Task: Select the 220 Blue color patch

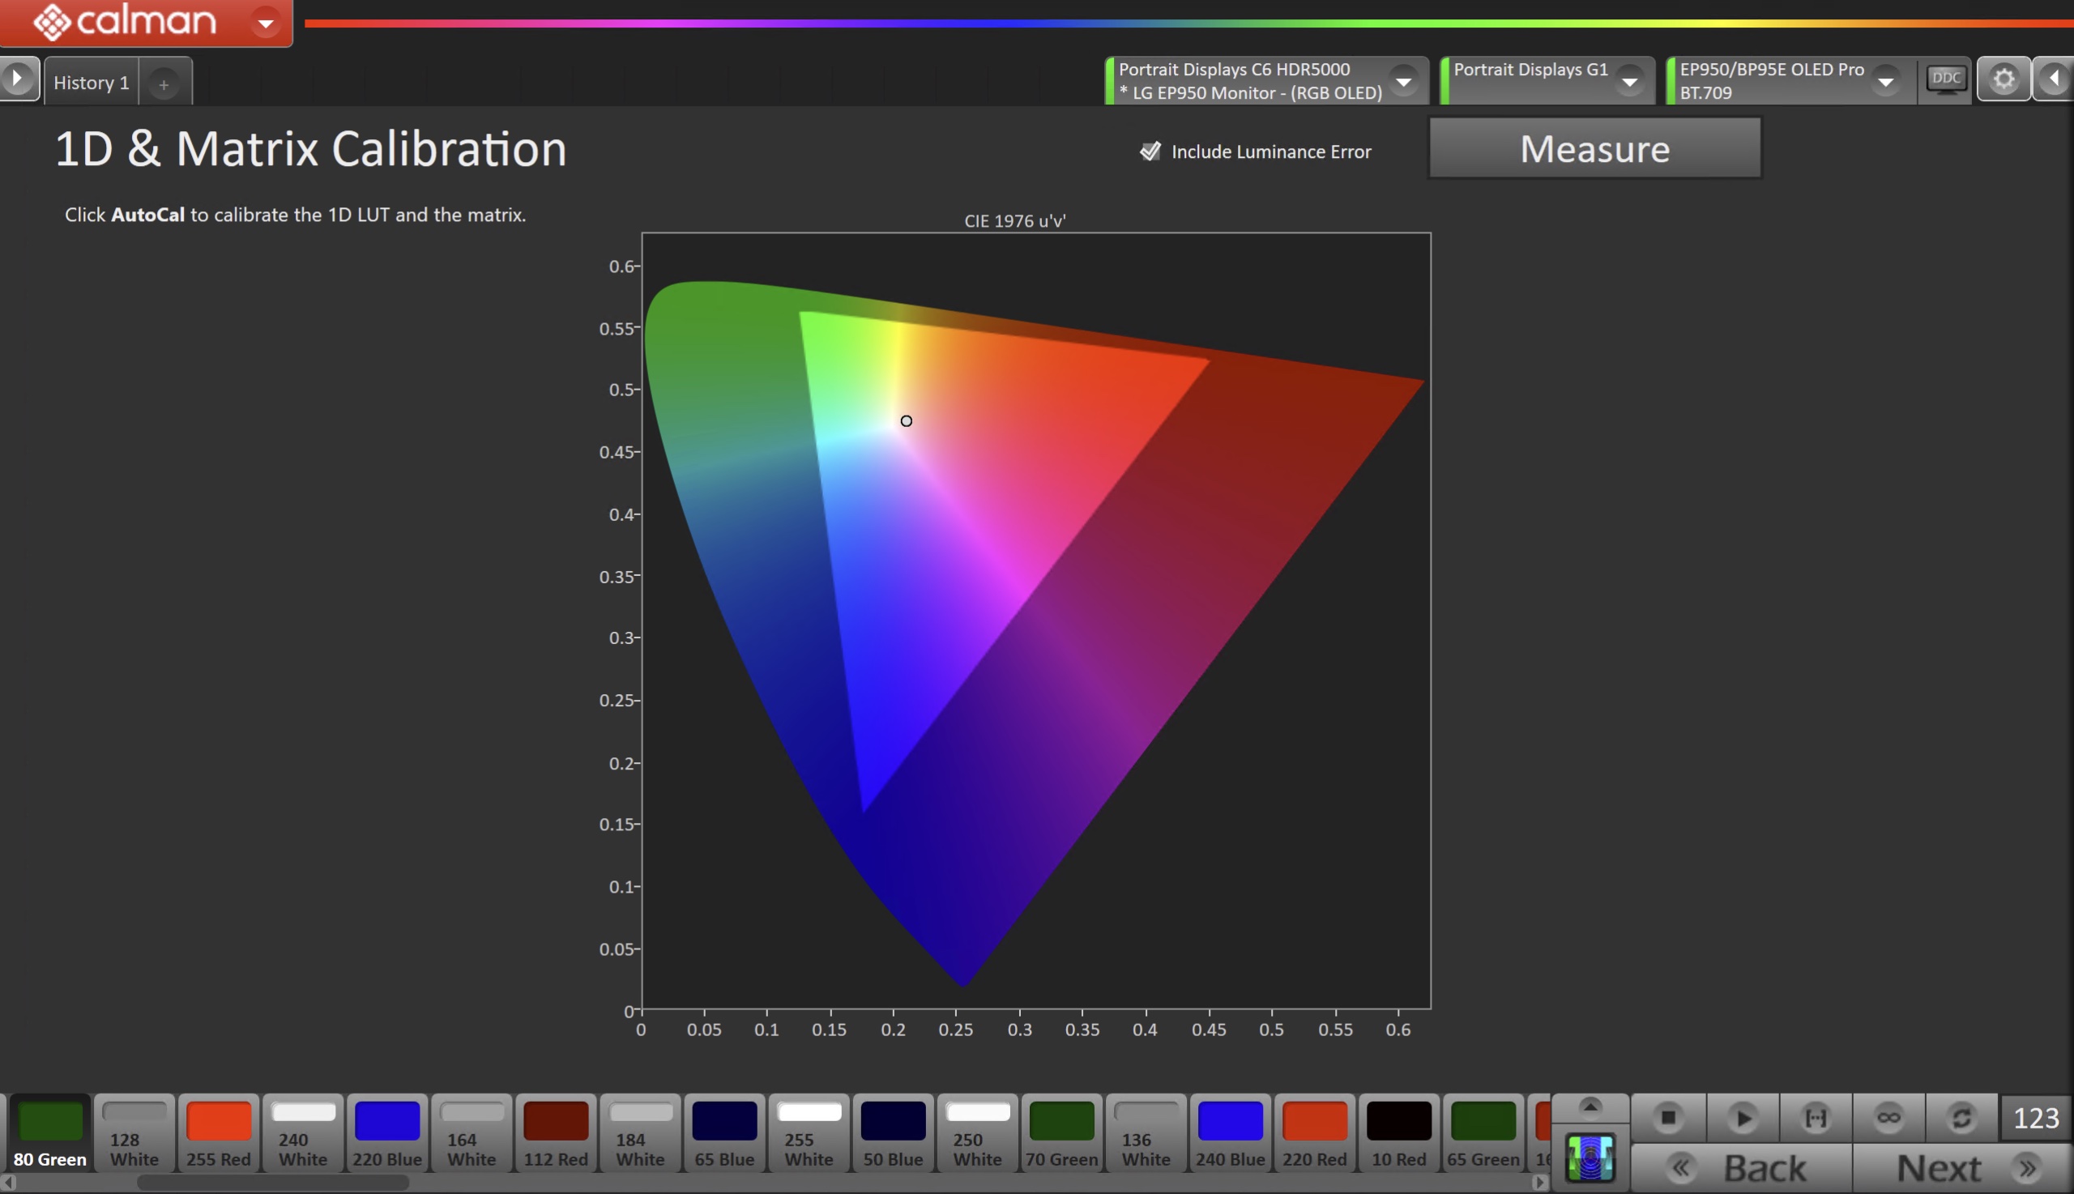Action: [387, 1132]
